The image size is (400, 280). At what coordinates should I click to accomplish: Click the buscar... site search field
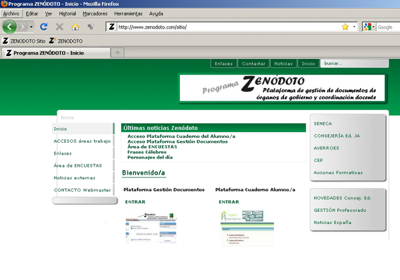[355, 63]
